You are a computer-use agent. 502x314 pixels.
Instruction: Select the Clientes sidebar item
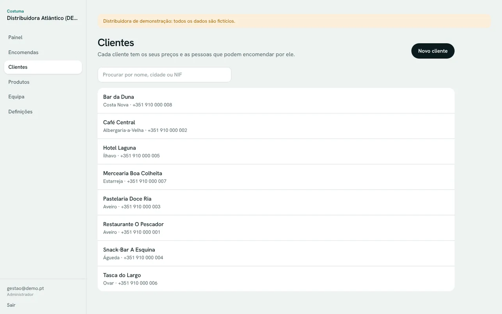click(43, 67)
